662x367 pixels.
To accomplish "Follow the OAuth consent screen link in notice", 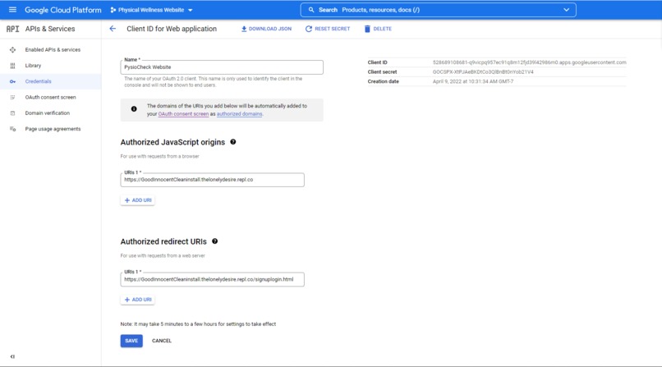I will click(183, 114).
